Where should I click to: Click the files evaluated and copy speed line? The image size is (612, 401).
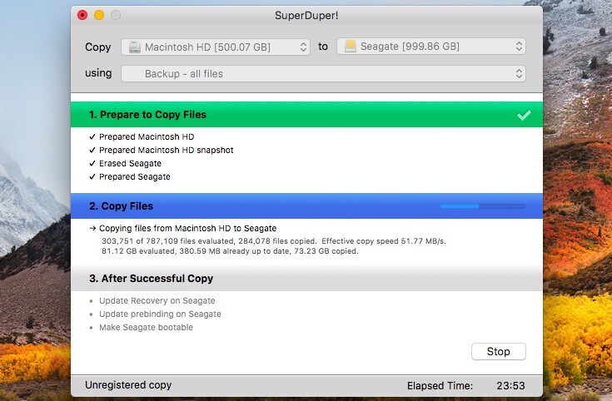click(x=274, y=241)
